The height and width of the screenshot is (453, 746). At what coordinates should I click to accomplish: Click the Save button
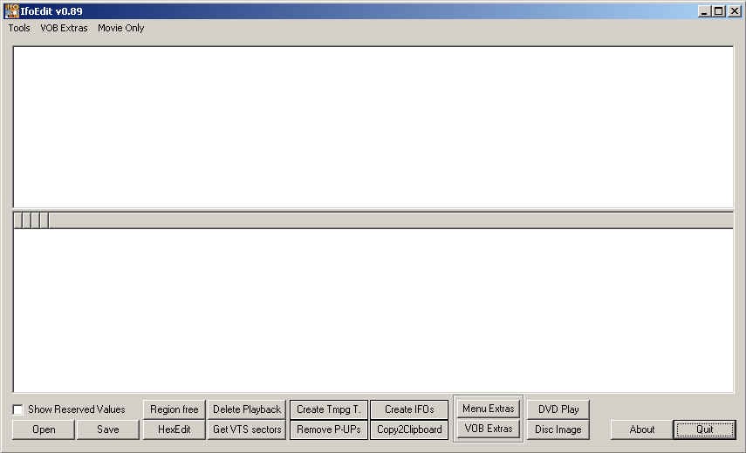[x=108, y=429]
